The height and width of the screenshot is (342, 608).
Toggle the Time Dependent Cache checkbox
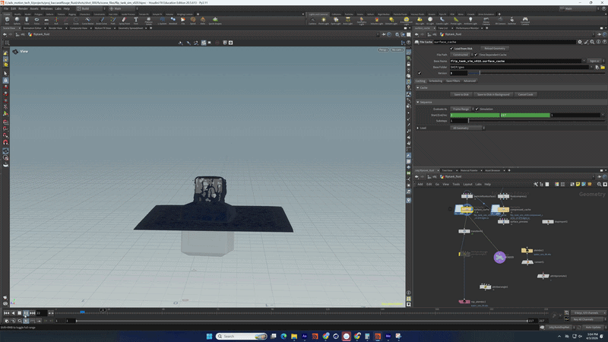(x=476, y=55)
